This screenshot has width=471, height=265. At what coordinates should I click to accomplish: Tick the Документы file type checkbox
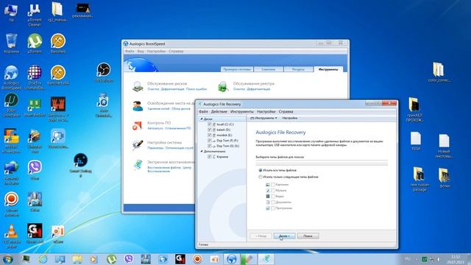[273, 202]
